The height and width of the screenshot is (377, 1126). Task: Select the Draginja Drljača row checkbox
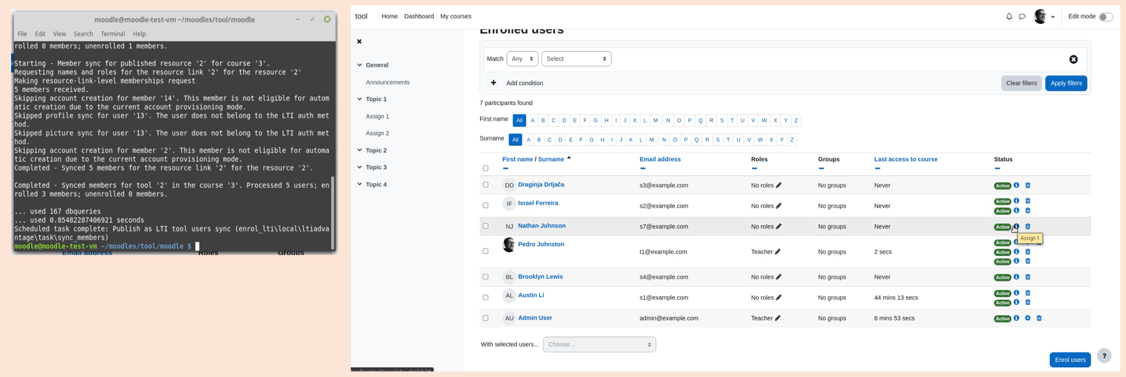pos(485,185)
